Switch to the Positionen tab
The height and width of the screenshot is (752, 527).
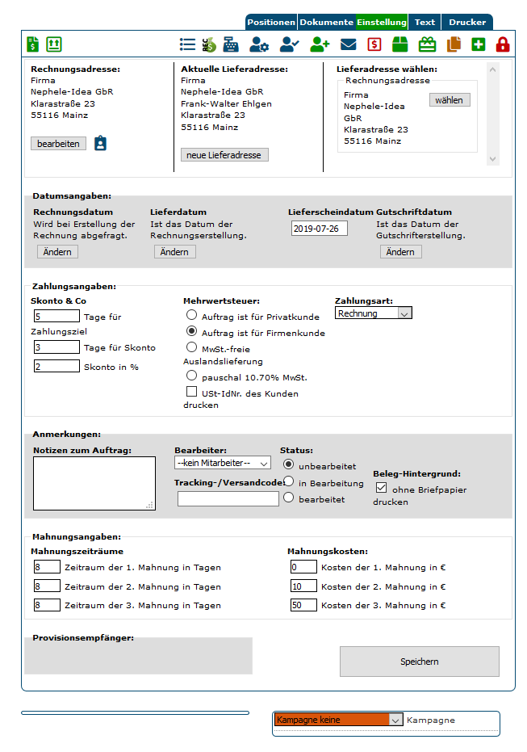(271, 23)
